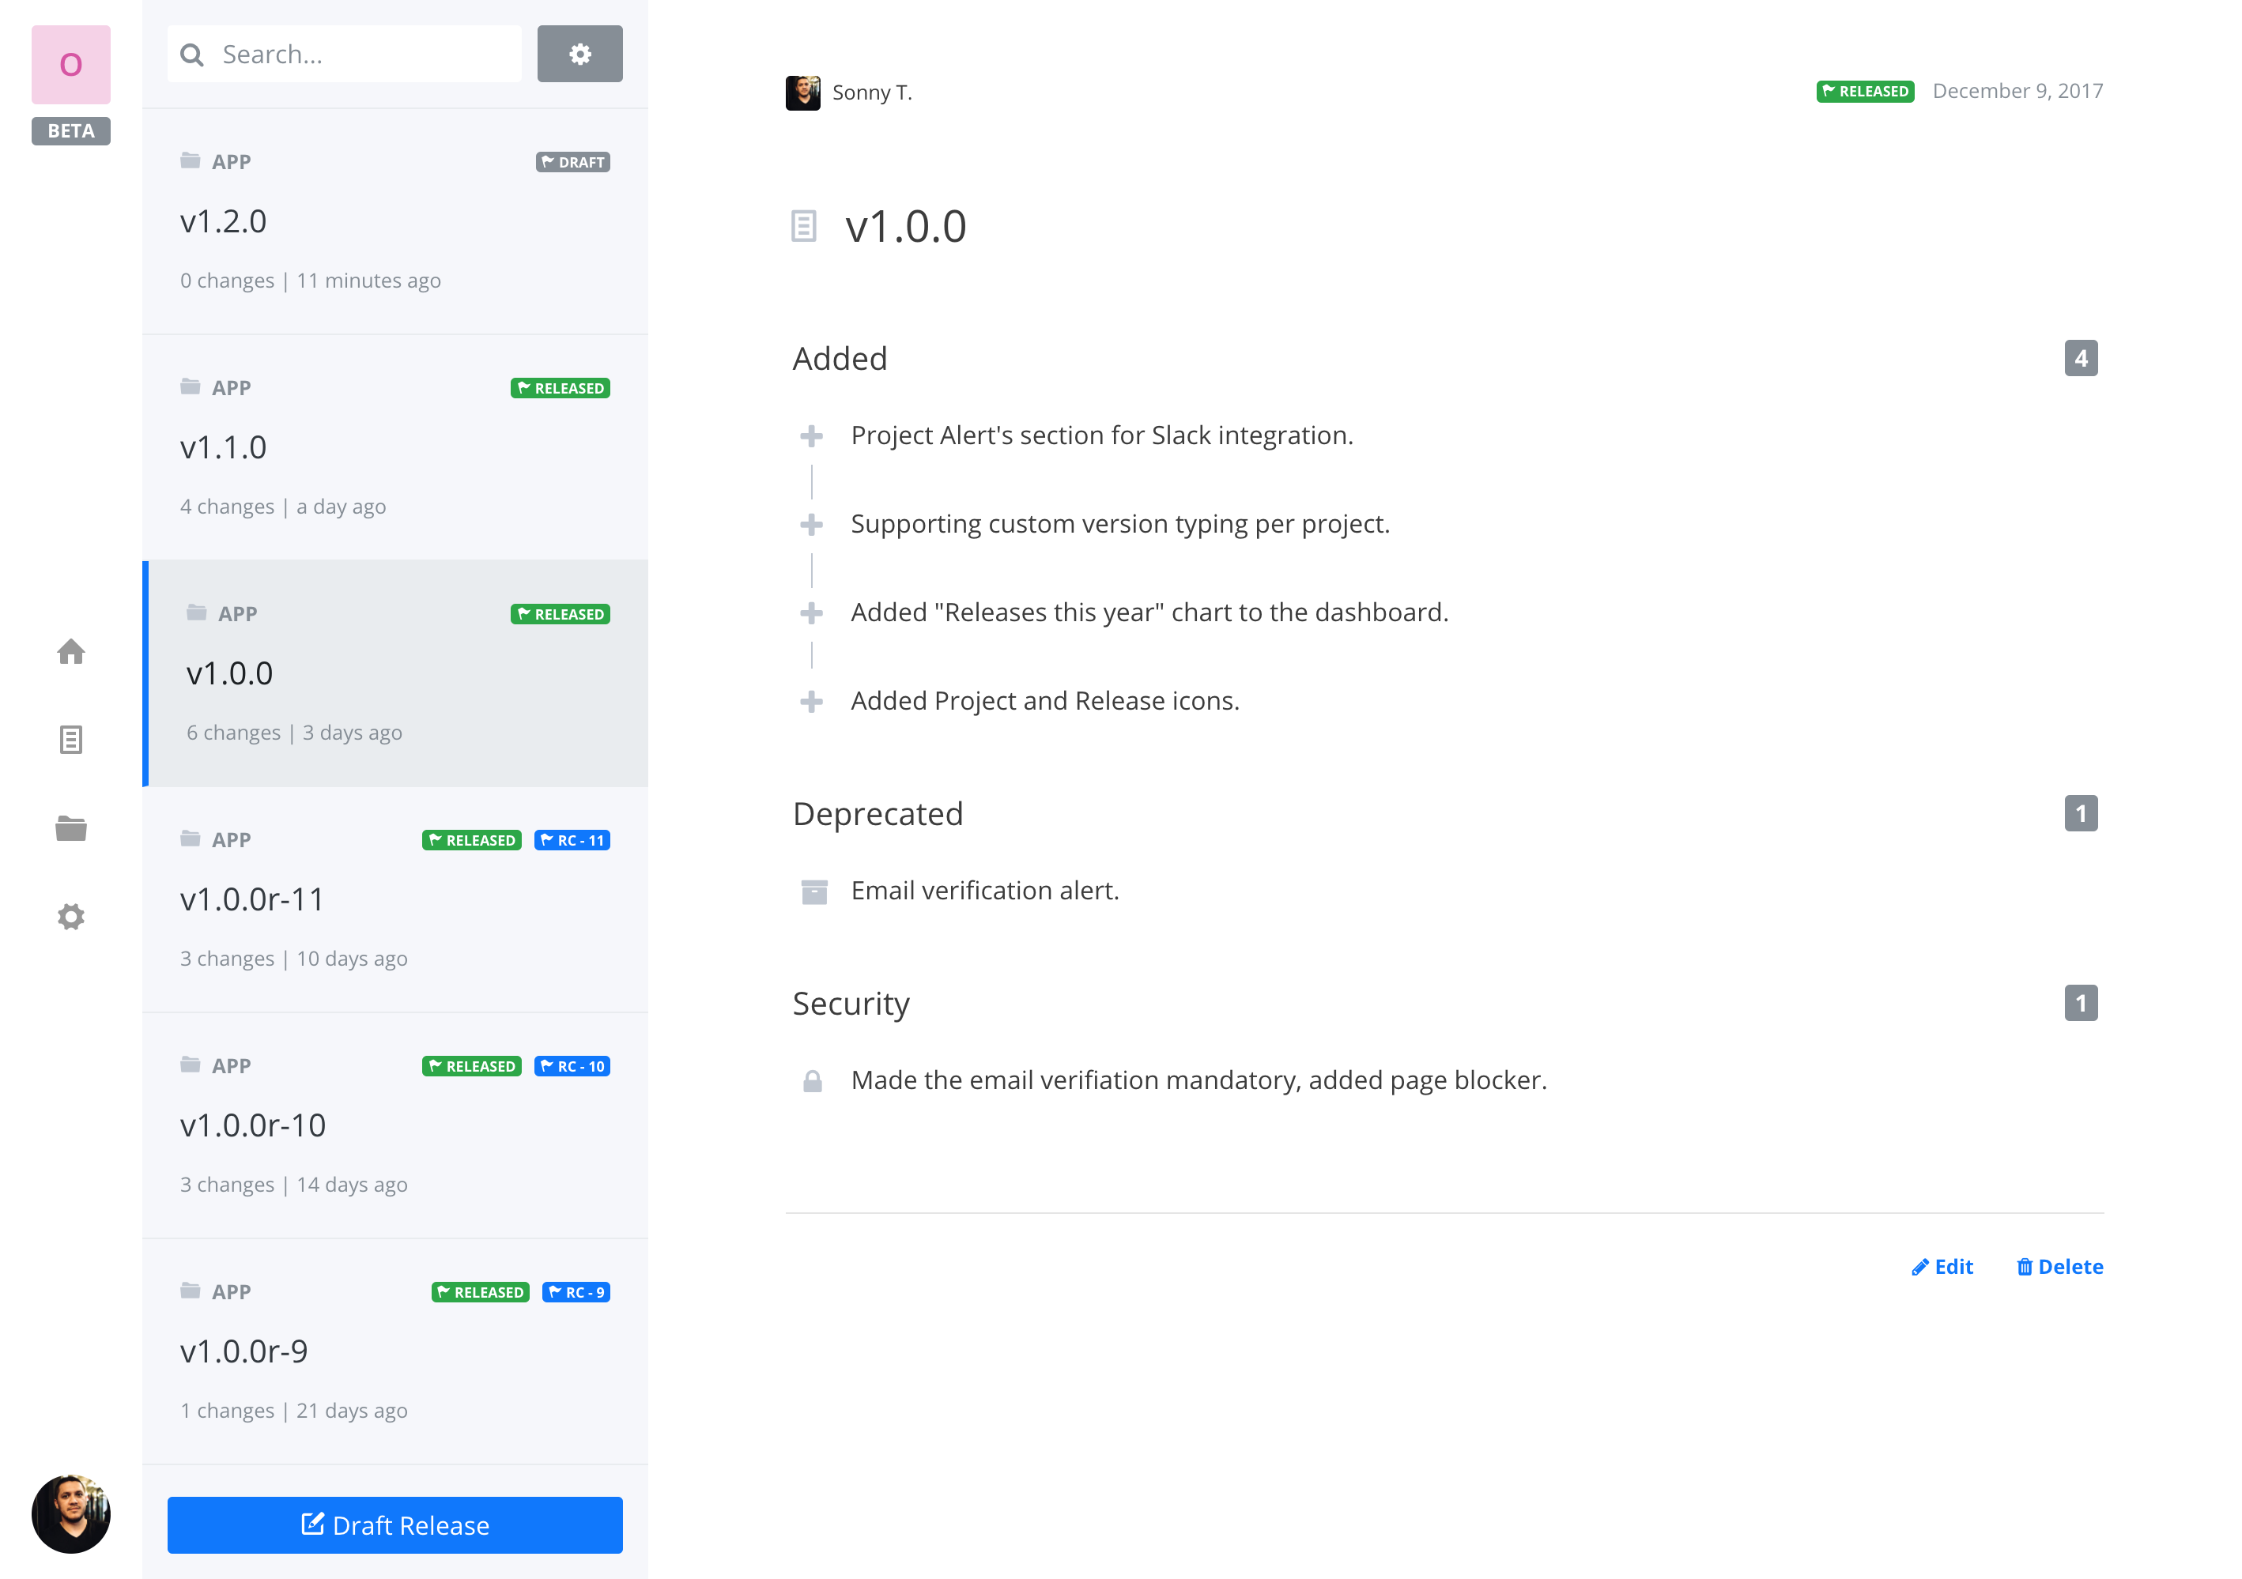Click the user avatar at bottom left
This screenshot has height=1579, width=2242.
[70, 1513]
